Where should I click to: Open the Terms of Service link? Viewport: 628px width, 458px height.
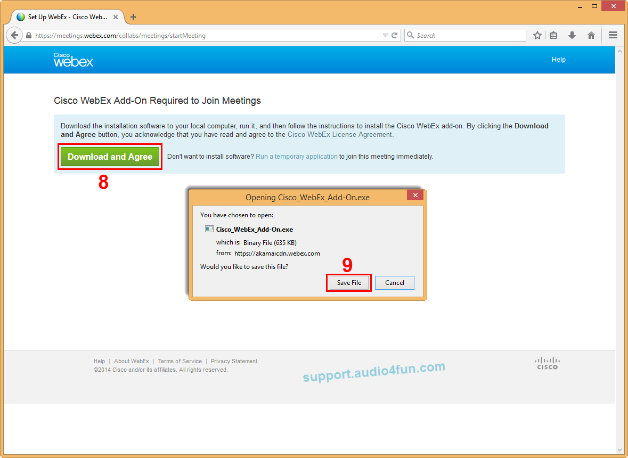coord(180,361)
